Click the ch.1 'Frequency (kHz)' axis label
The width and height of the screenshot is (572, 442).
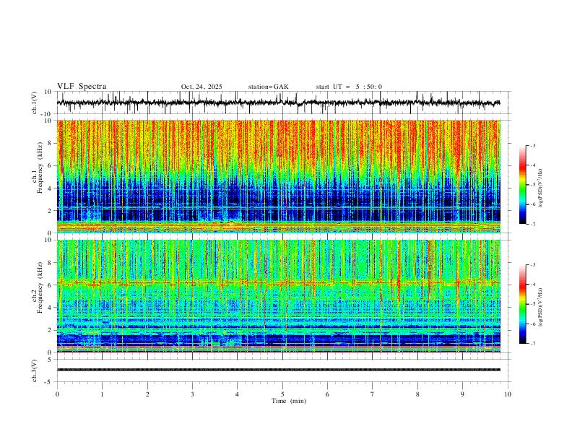click(x=40, y=168)
